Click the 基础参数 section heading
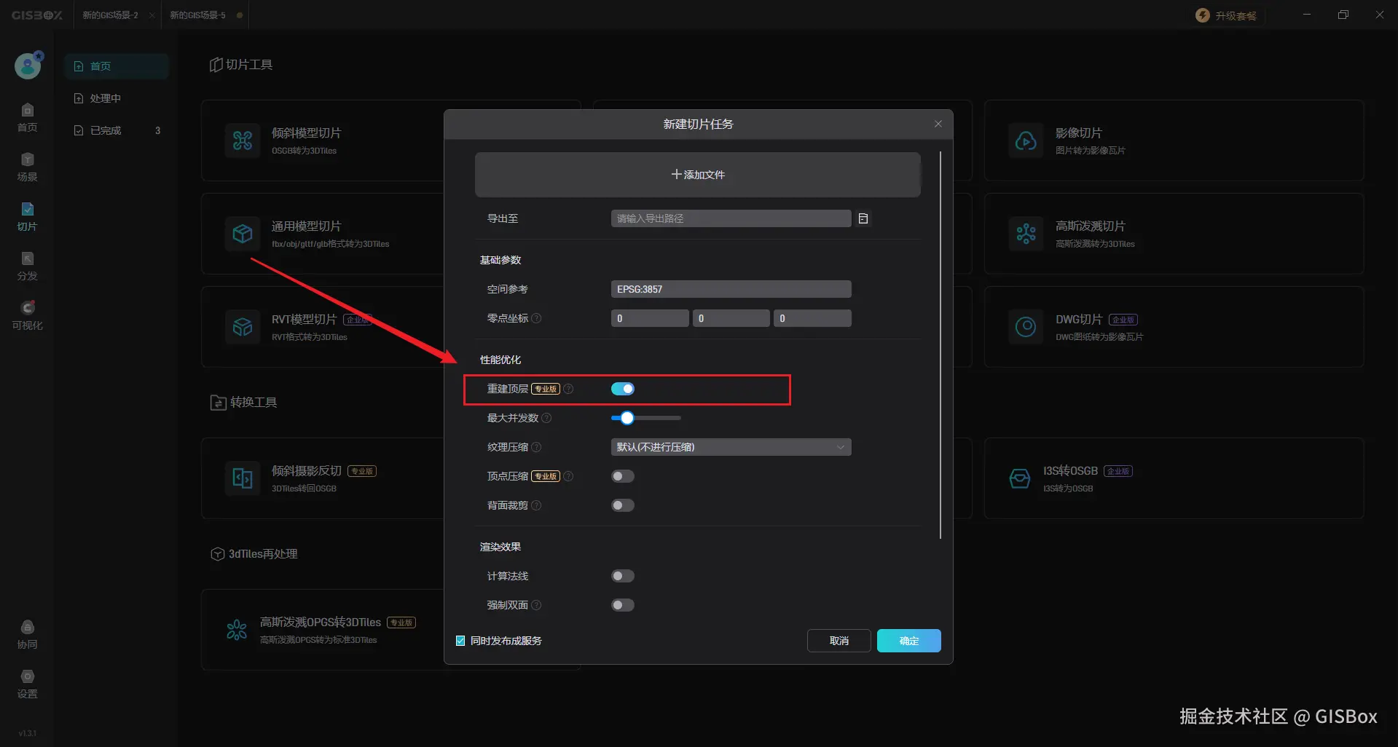The image size is (1398, 747). tap(500, 260)
